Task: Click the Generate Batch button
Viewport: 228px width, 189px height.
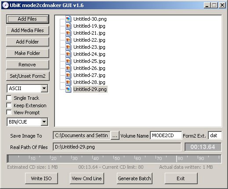Action: coord(134,178)
